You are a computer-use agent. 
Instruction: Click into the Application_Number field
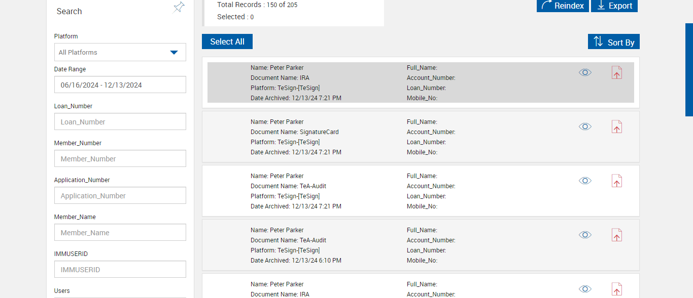(120, 196)
